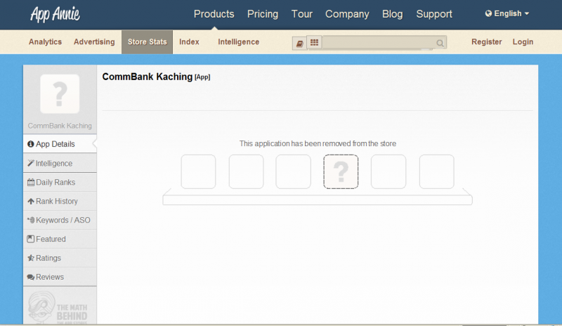Open the Products menu
Image resolution: width=562 pixels, height=326 pixels.
click(214, 14)
